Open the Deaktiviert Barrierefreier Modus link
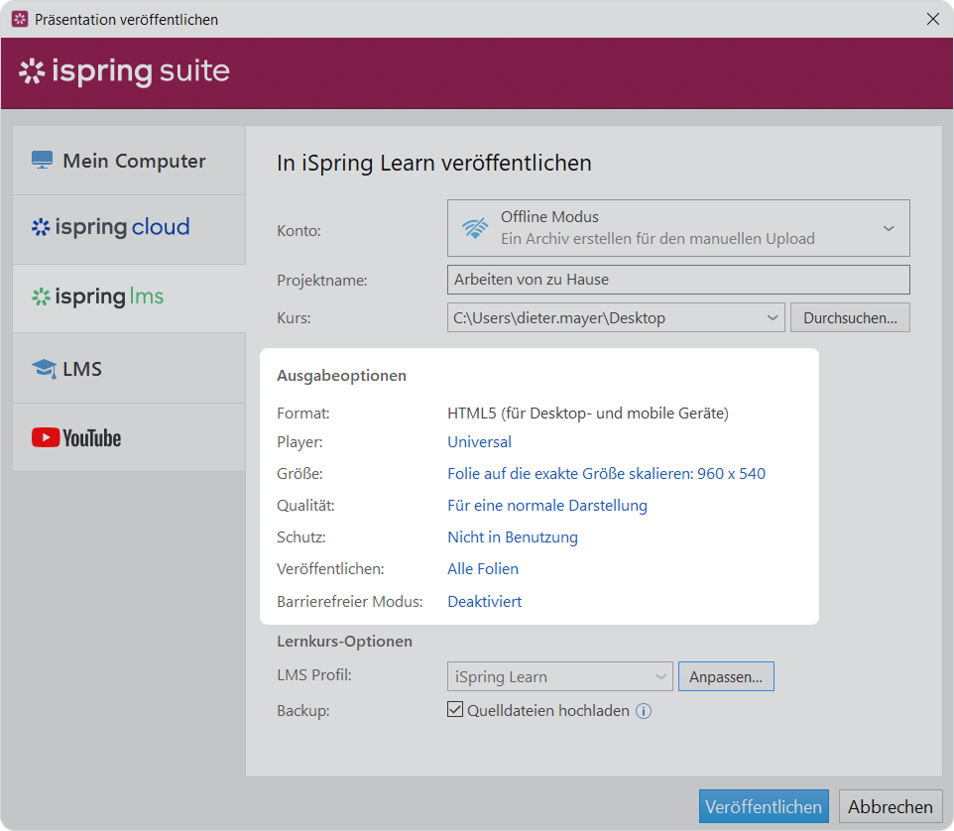 pos(484,601)
